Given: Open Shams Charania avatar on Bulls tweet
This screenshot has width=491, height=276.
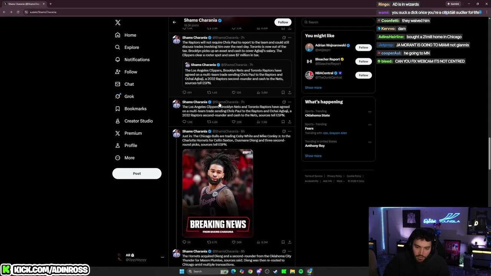Looking at the screenshot, I should click(176, 133).
